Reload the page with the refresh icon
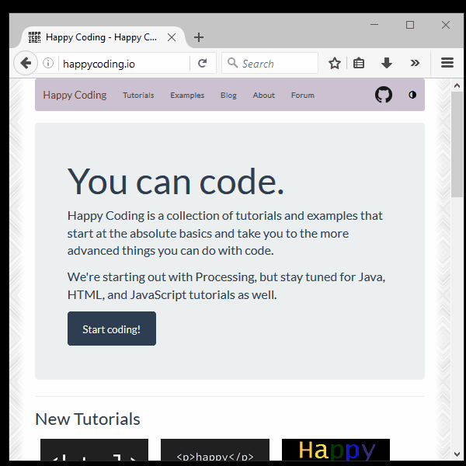Image resolution: width=466 pixels, height=466 pixels. 202,64
